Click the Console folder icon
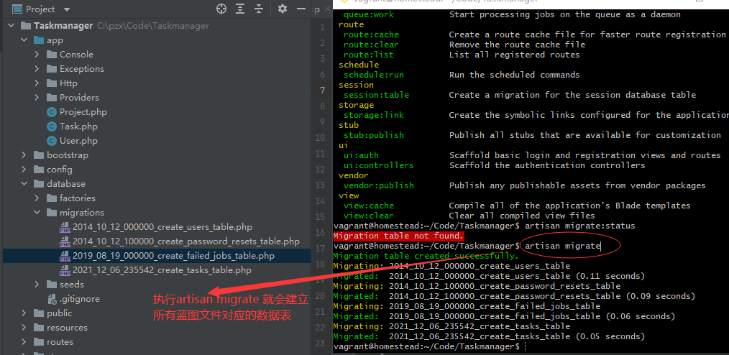 pos(52,55)
